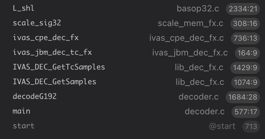Image resolution: width=265 pixels, height=139 pixels.
Task: Open the ivas_jbm_dec_fx.c file link
Action: click(190, 53)
